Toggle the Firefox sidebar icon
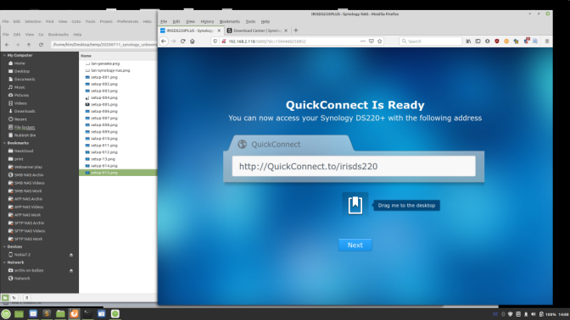The width and height of the screenshot is (570, 320). click(x=478, y=41)
